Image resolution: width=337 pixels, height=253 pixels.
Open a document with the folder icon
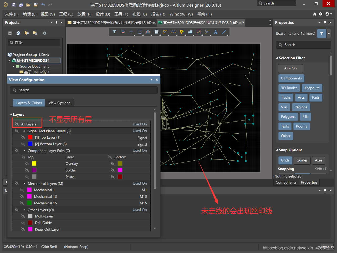pyautogui.click(x=28, y=5)
